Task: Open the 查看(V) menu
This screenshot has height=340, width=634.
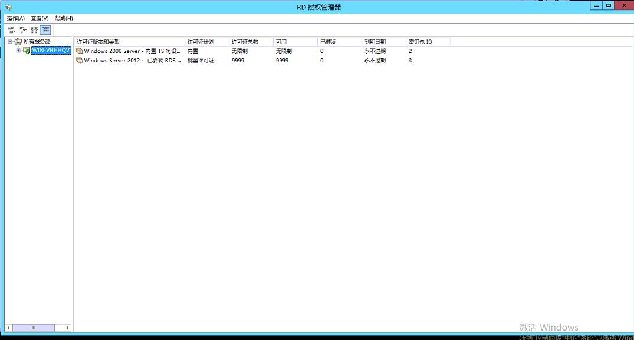Action: tap(40, 18)
